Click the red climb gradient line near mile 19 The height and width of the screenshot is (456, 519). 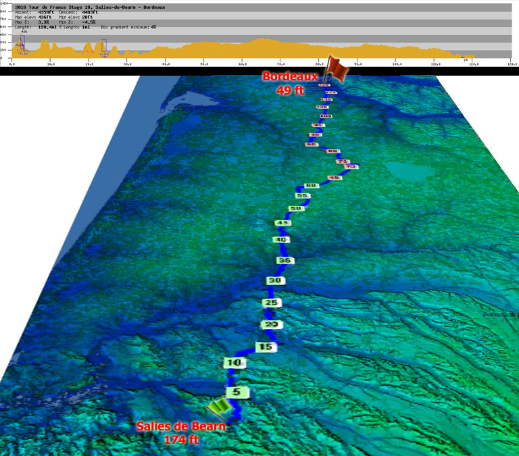(84, 49)
